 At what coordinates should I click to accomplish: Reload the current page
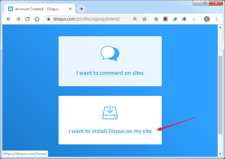(28, 19)
